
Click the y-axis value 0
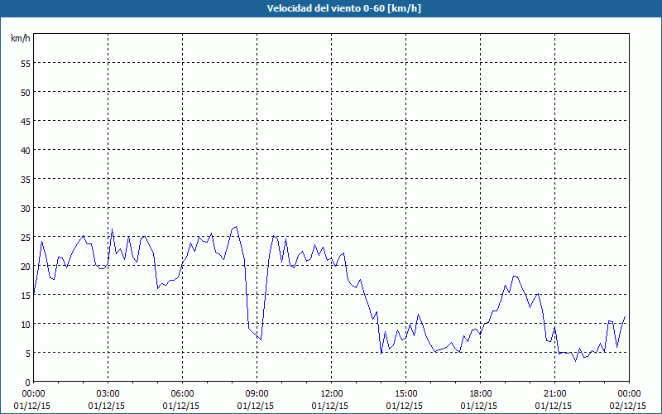(28, 383)
